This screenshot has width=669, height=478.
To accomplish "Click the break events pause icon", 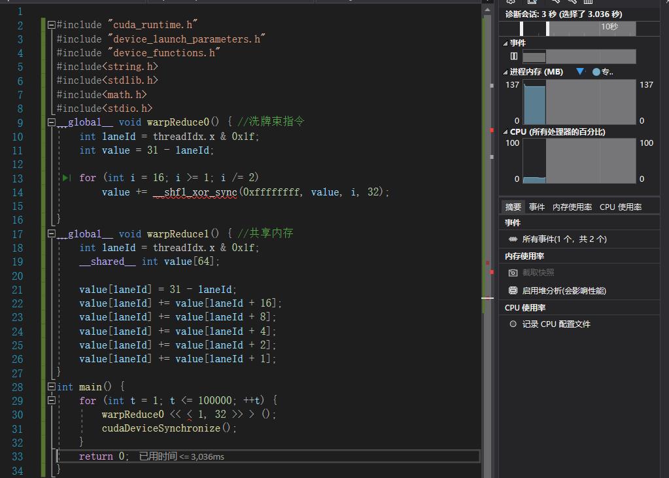I will coord(514,56).
